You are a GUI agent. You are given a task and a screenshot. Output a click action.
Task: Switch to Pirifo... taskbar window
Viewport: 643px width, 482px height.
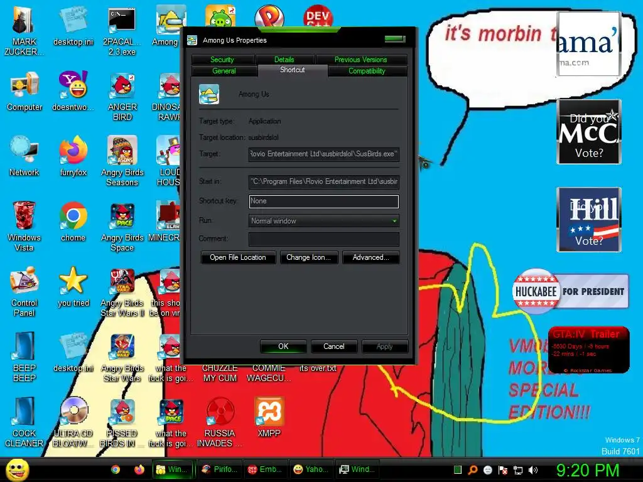tap(220, 469)
